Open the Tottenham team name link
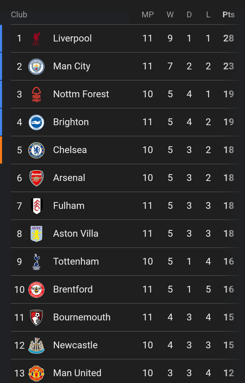Screen dimensions: 245x383 coord(76,261)
